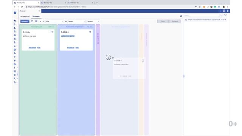The width and height of the screenshot is (242, 136).
Task: Expand the collapsed purple column
Action: (x=98, y=27)
